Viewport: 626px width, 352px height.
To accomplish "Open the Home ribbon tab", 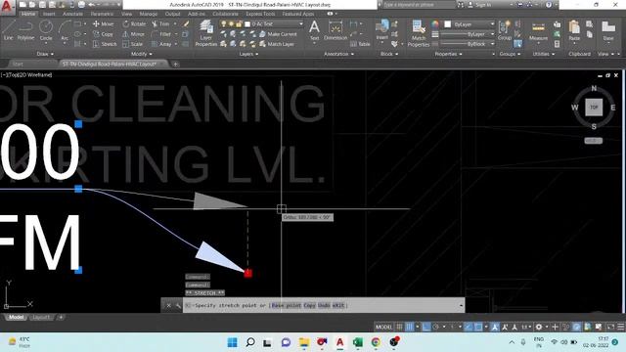I will [28, 14].
